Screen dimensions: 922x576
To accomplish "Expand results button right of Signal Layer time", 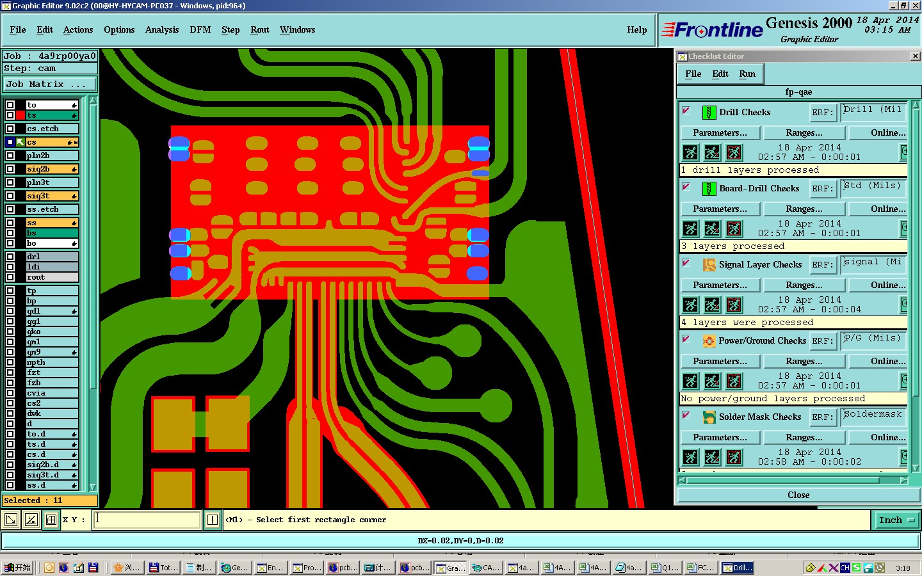I will pyautogui.click(x=904, y=305).
